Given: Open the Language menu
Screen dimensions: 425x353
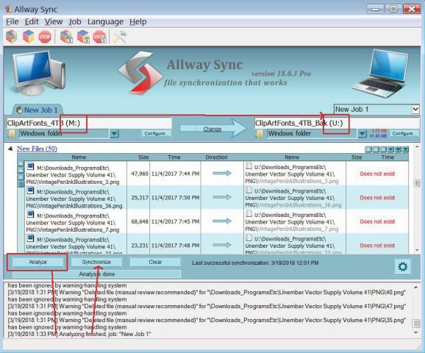Looking at the screenshot, I should (105, 21).
